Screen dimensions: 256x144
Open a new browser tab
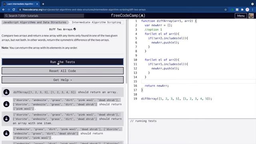point(43,4)
